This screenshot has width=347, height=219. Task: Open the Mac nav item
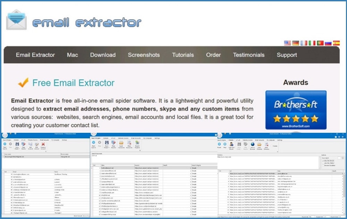coord(73,55)
